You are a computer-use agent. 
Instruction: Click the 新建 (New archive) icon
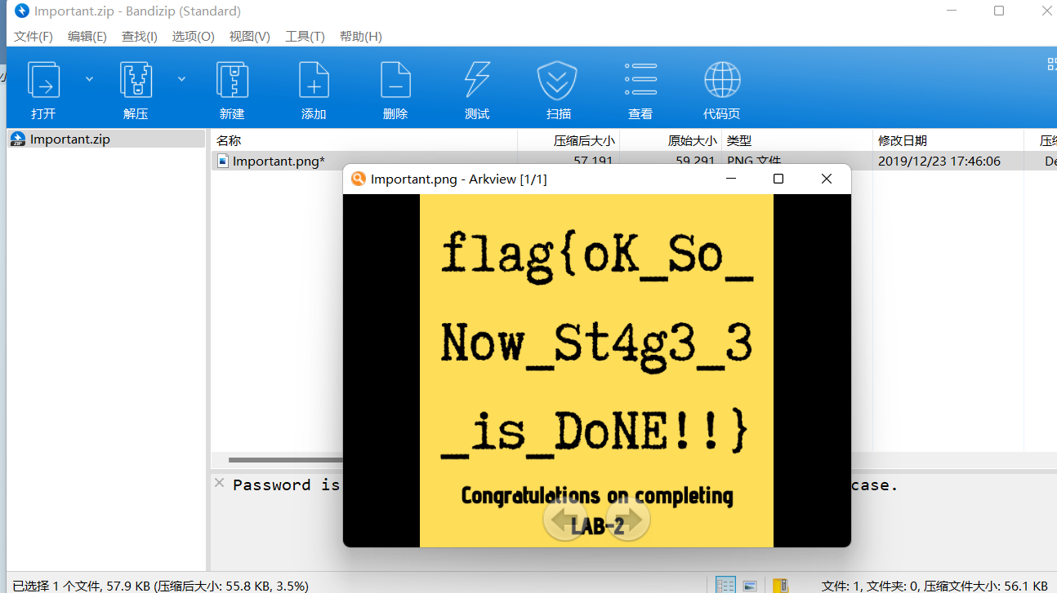(x=232, y=81)
